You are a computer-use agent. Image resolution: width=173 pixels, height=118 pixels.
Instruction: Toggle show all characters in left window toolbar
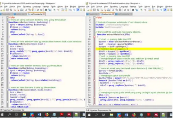click(x=74, y=10)
